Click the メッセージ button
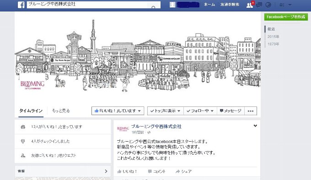311x180 pixels. point(231,111)
